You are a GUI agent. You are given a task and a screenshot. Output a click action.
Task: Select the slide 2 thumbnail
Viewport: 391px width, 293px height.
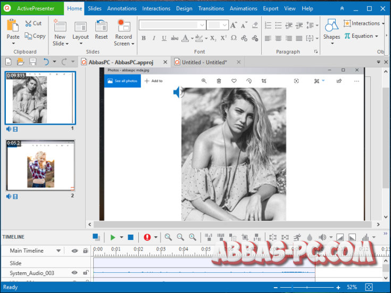click(40, 165)
